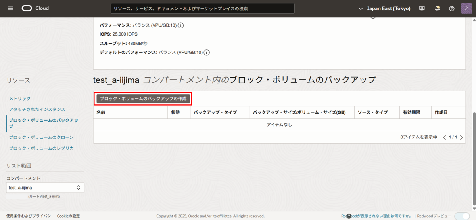The width and height of the screenshot is (476, 220).
Task: Expand the Japan East (Tokyo) region selector
Action: (384, 8)
